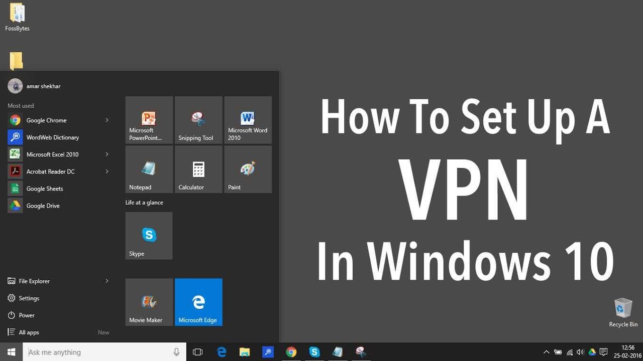Launch the Skype tile
The height and width of the screenshot is (361, 643).
(x=149, y=236)
